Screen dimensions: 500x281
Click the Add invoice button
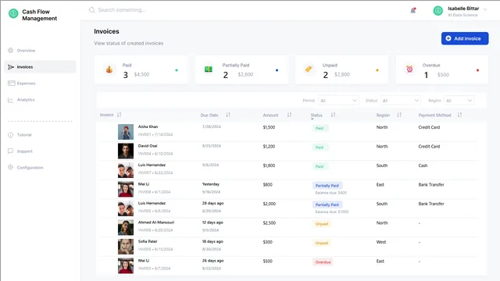click(x=465, y=38)
